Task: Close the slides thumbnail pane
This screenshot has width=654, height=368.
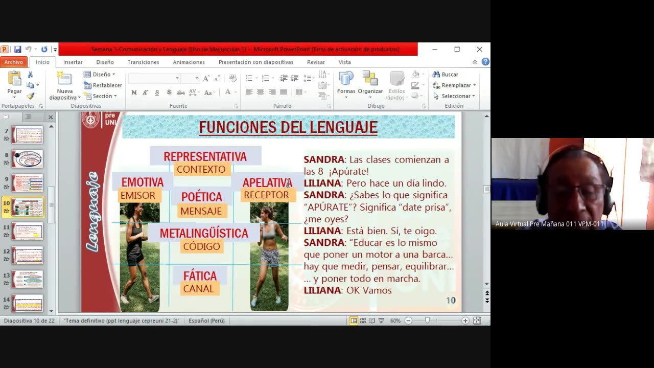Action: pyautogui.click(x=51, y=117)
